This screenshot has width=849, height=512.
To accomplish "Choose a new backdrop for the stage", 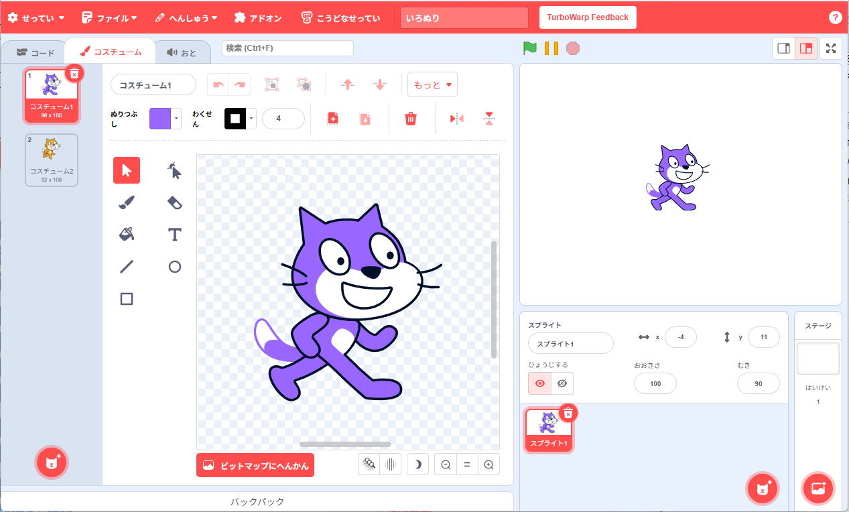I will coord(818,488).
